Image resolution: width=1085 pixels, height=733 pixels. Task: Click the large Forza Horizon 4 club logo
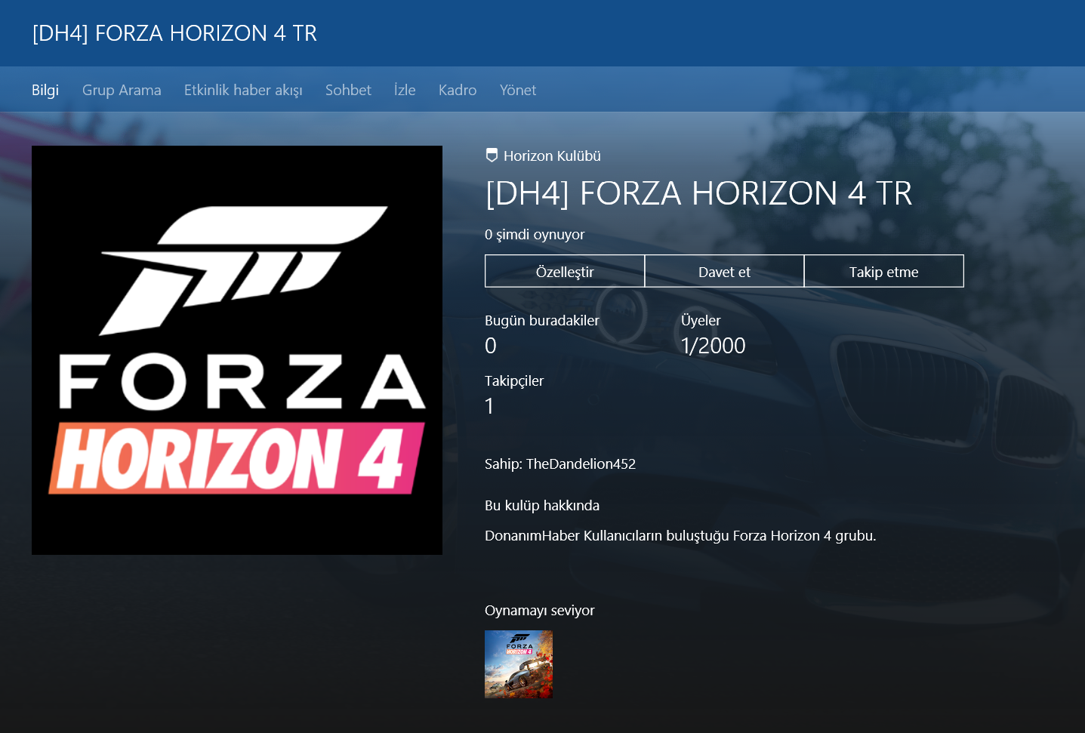pyautogui.click(x=237, y=350)
